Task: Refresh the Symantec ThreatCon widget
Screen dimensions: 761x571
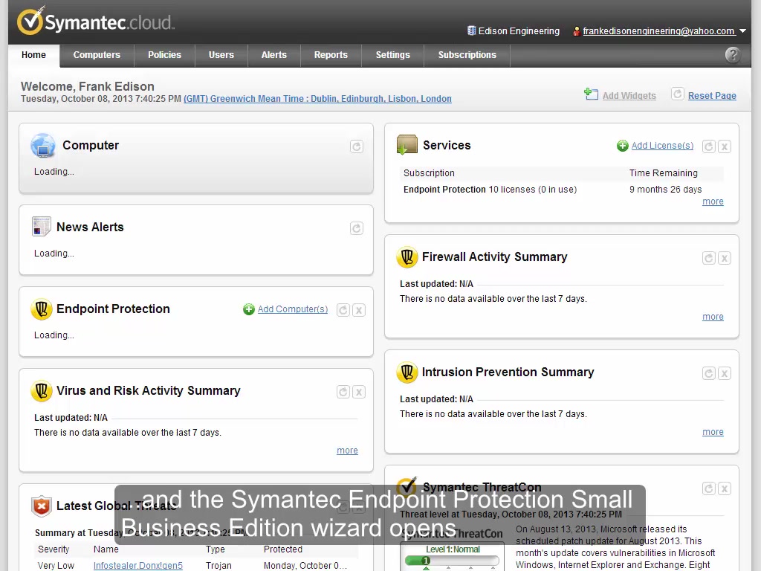Action: click(708, 488)
